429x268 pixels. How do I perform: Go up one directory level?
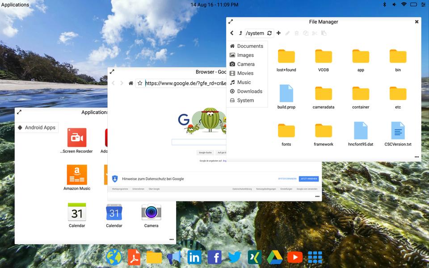[x=240, y=33]
